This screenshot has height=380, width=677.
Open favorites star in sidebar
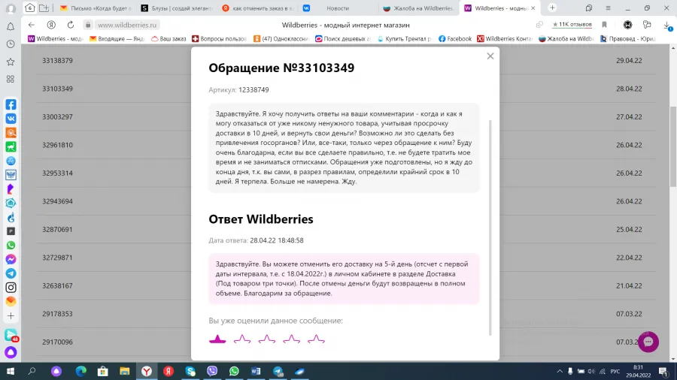[x=11, y=62]
